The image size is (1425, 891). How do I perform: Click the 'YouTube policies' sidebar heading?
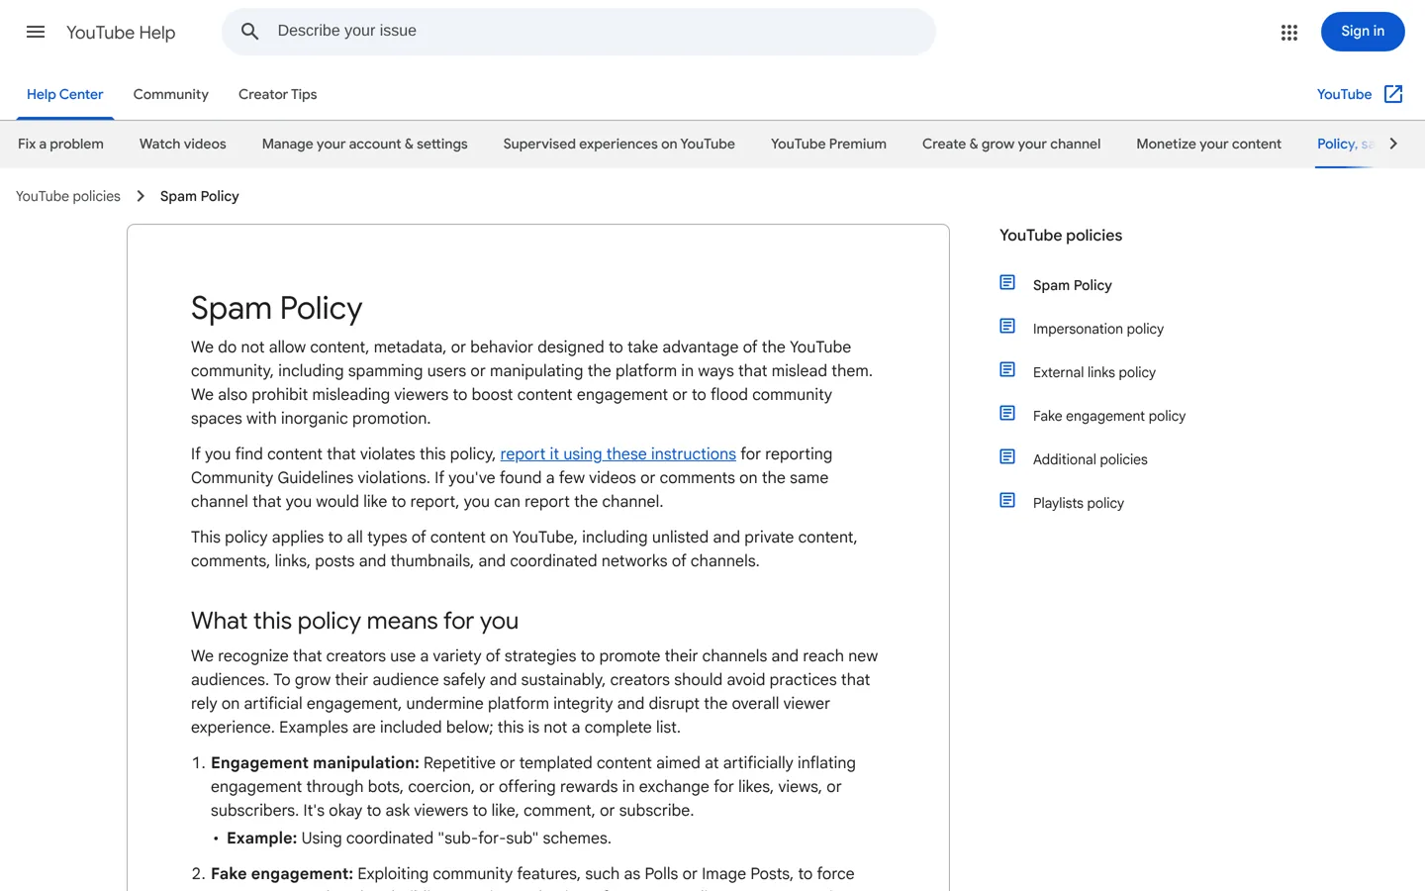click(1061, 235)
